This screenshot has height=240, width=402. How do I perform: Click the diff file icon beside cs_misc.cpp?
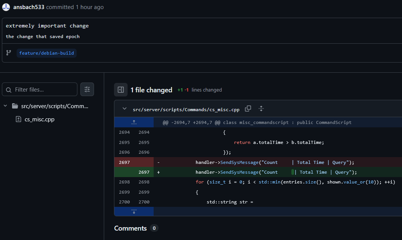(18, 119)
